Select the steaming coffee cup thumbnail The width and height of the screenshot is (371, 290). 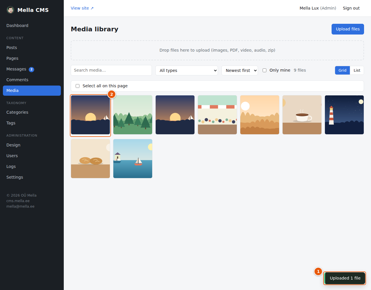click(x=302, y=115)
